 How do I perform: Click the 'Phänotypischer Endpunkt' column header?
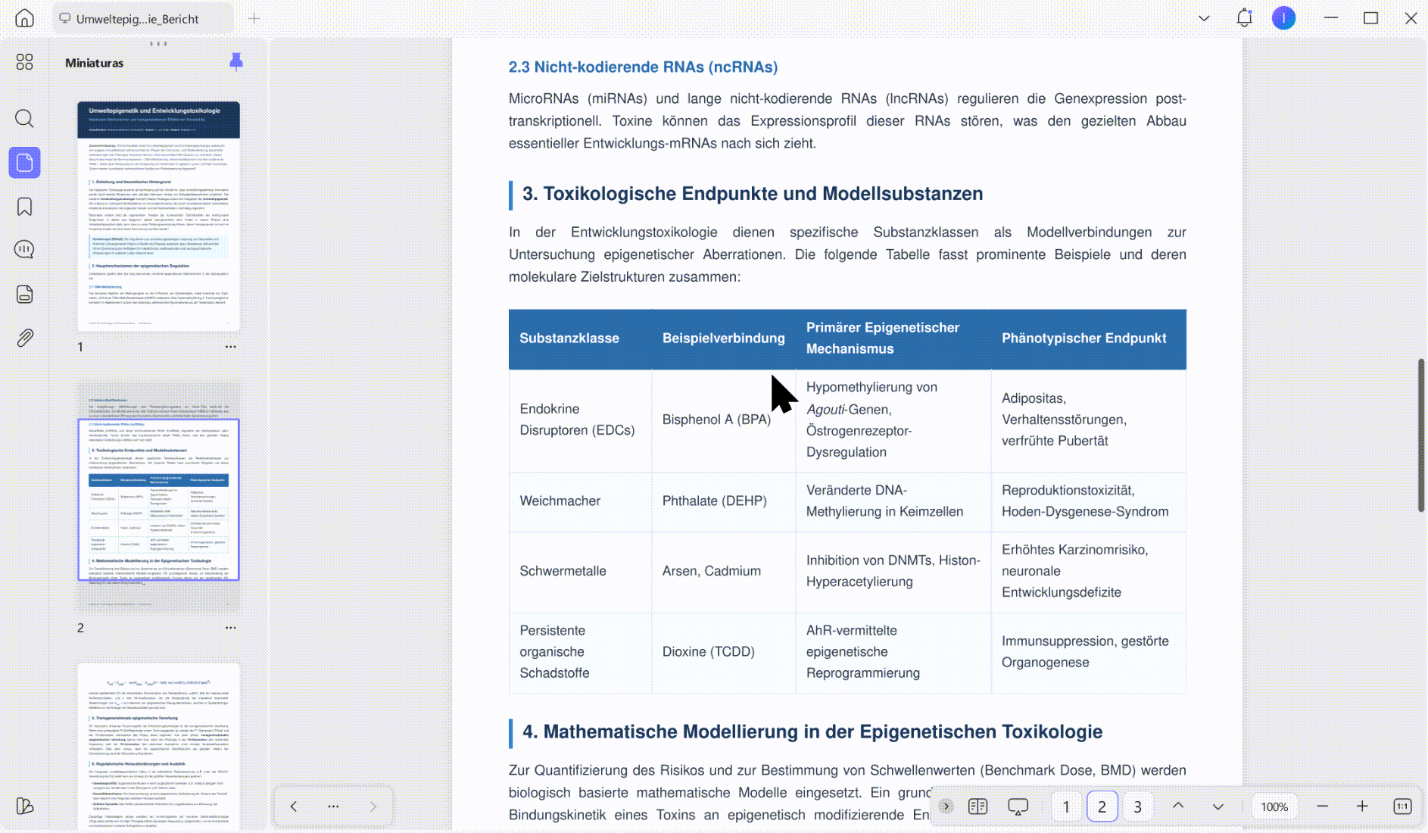[x=1083, y=339]
